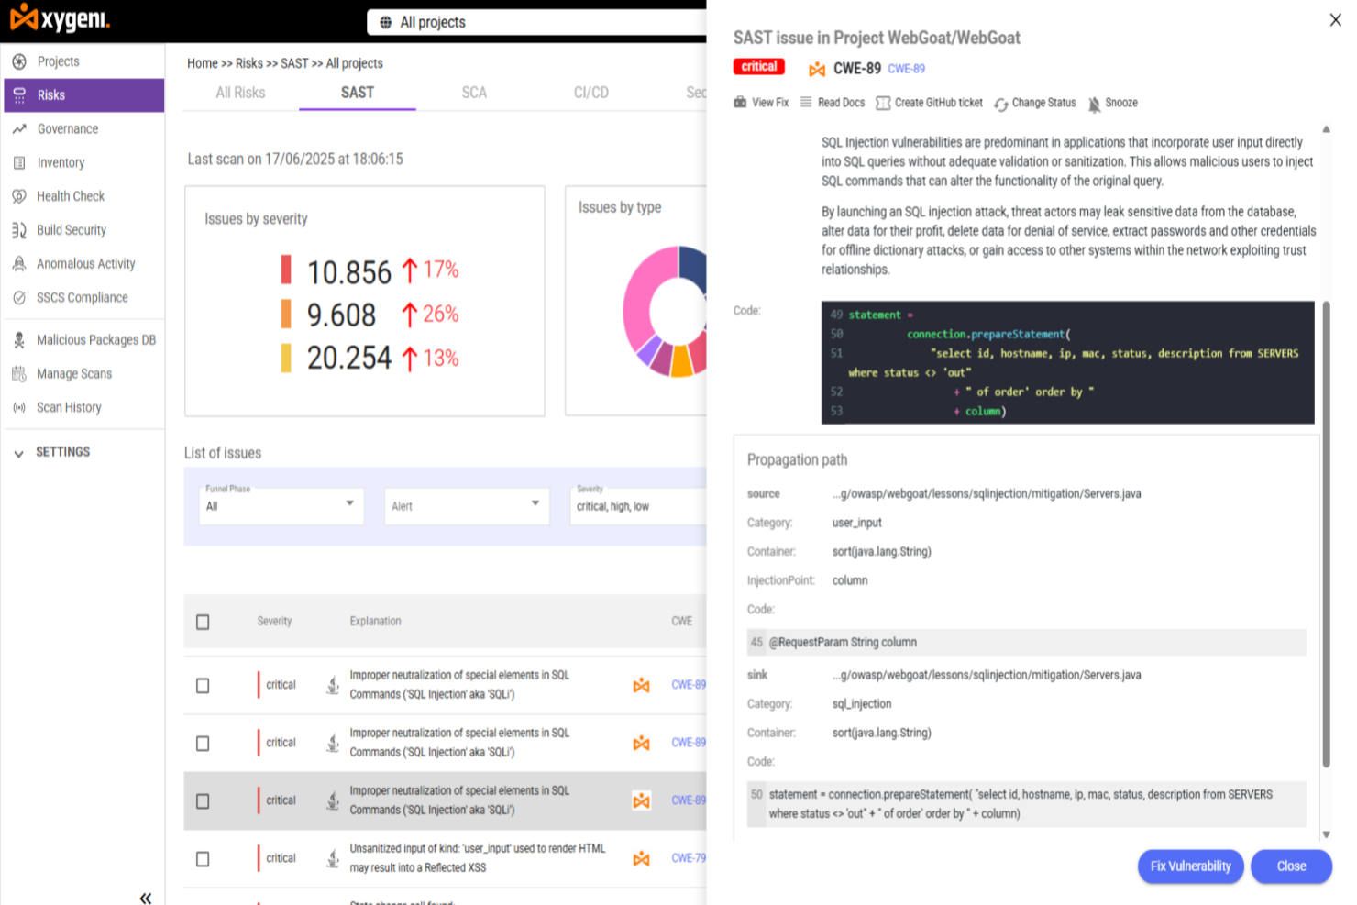Screen dimensions: 1357x905
Task: Collapse the SETTINGS section chevron
Action: 17,451
